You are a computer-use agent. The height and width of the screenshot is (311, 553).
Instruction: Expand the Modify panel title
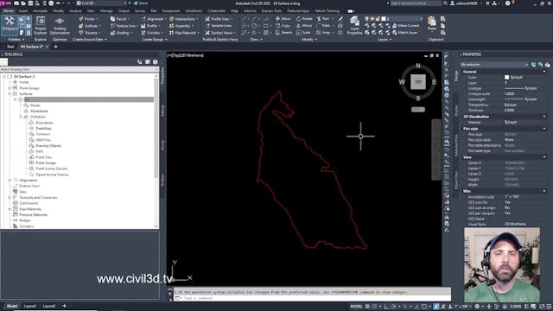click(309, 40)
